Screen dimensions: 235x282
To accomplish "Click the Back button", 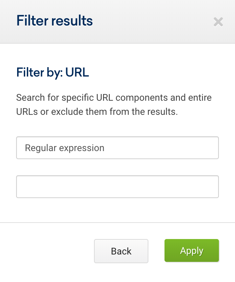I will (x=121, y=251).
